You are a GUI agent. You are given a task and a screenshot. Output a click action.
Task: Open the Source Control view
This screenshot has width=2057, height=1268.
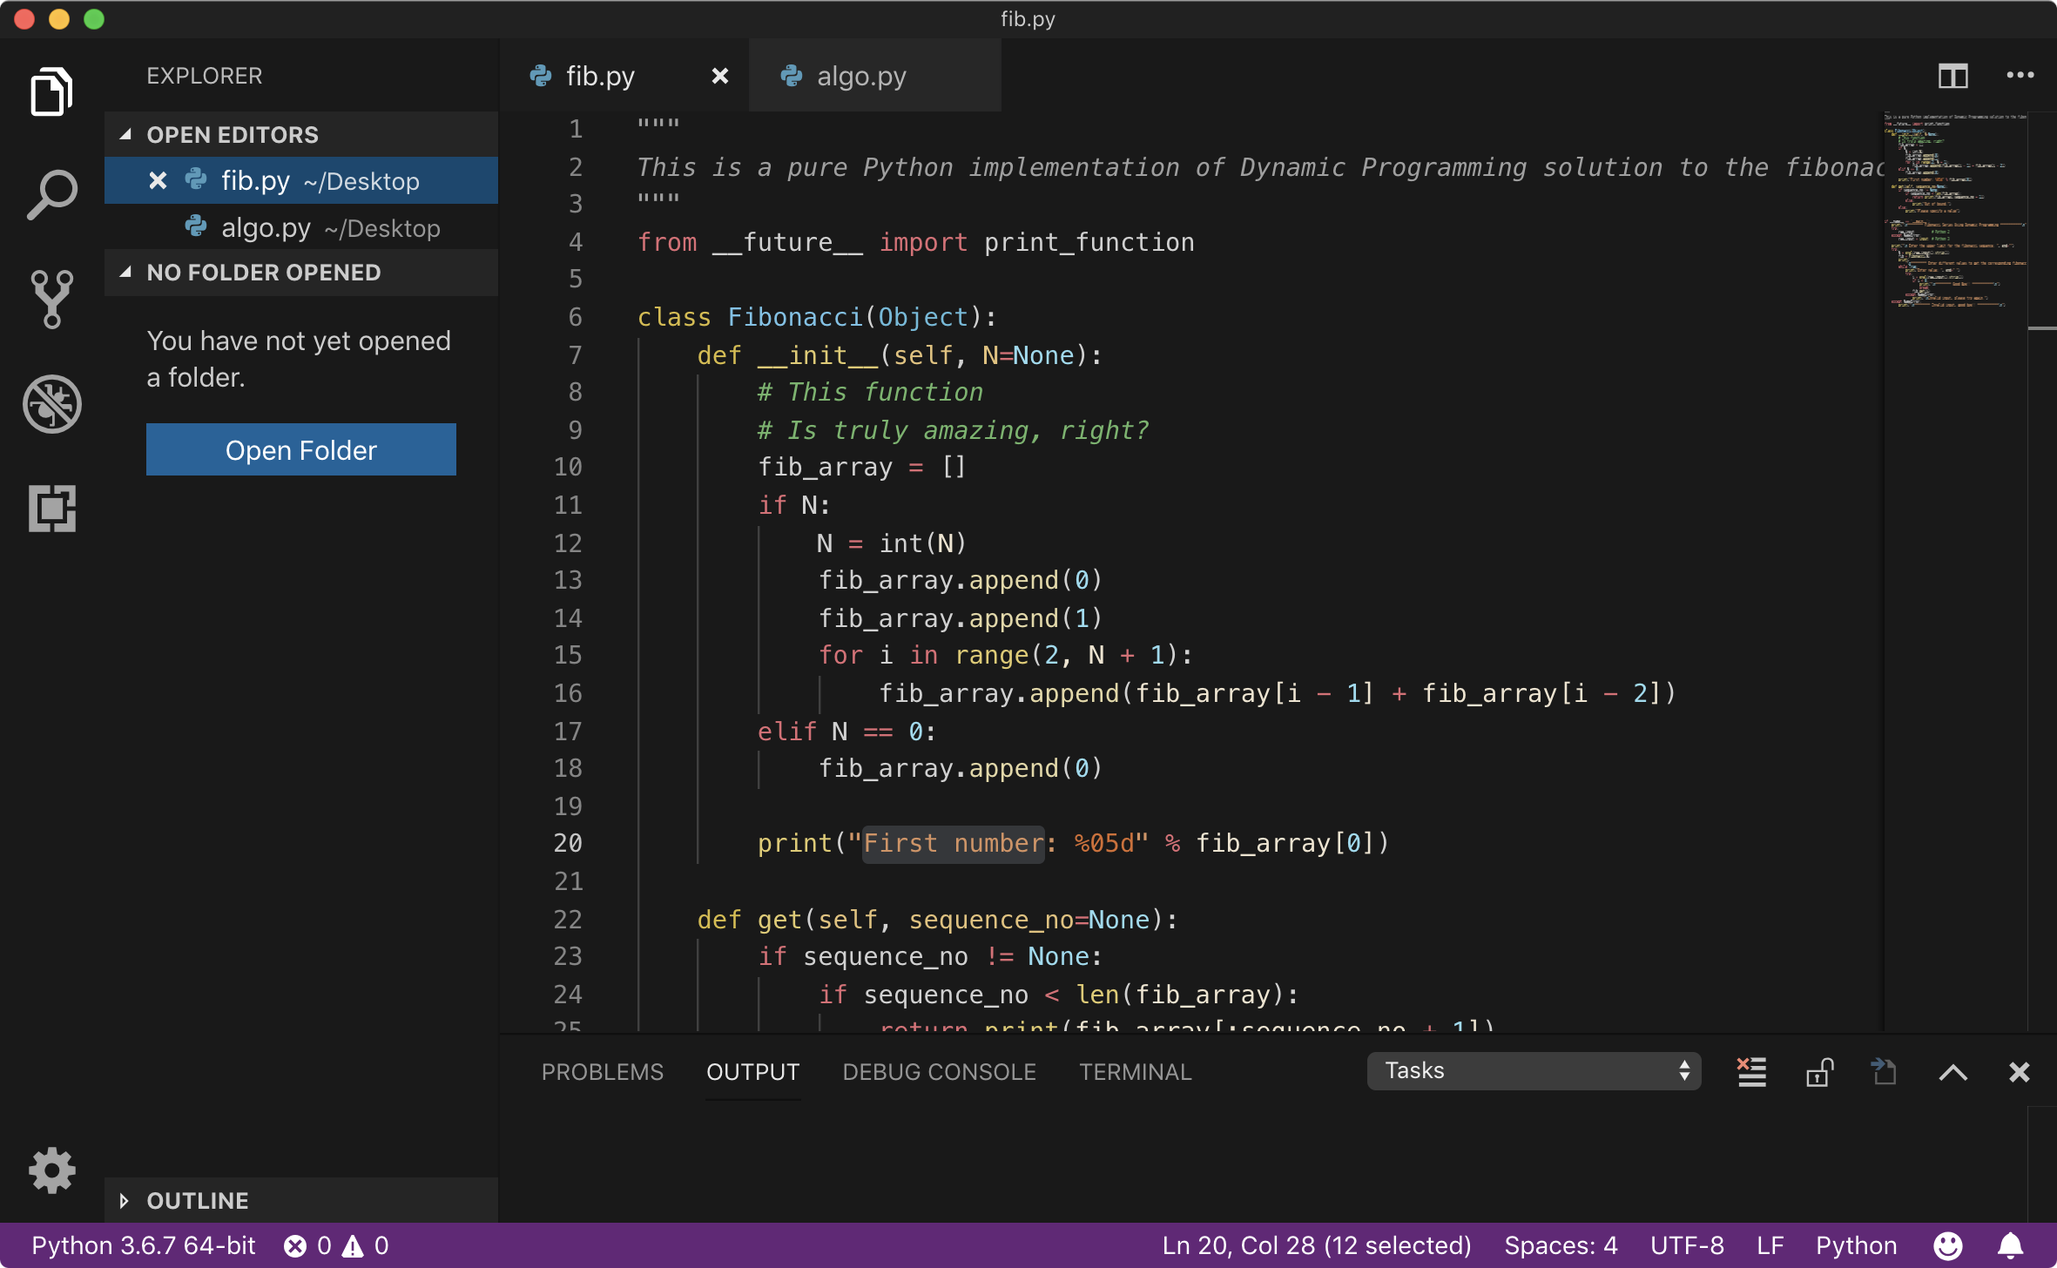click(x=51, y=299)
